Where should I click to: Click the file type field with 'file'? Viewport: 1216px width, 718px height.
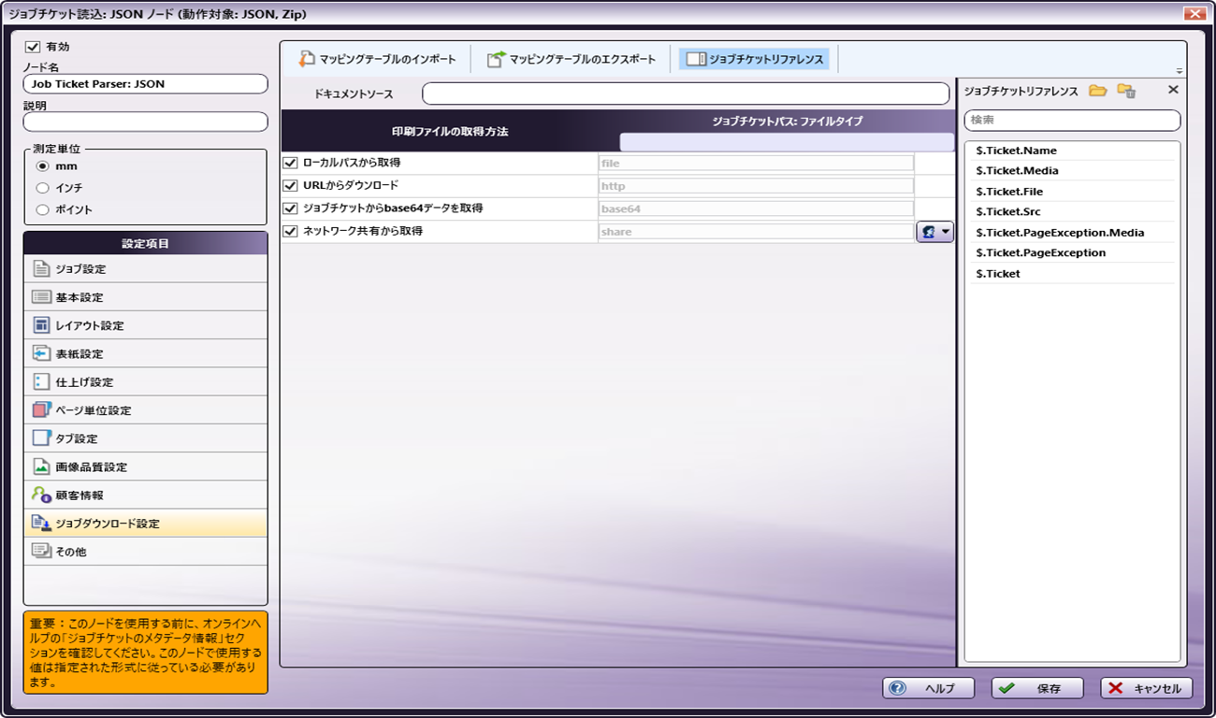(756, 163)
